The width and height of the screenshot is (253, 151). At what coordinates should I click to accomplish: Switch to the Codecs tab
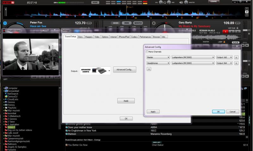[134, 37]
